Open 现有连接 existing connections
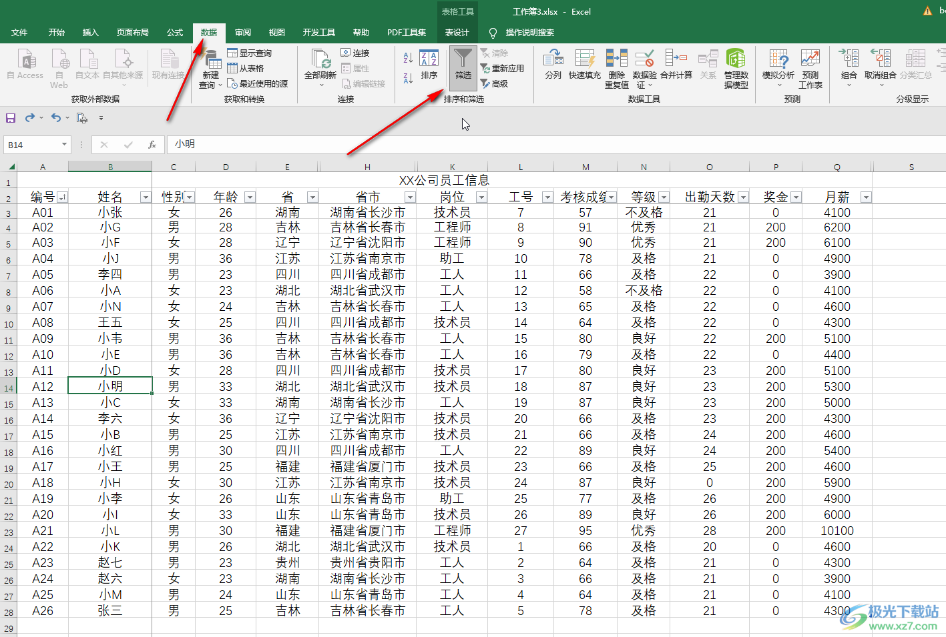 point(168,65)
